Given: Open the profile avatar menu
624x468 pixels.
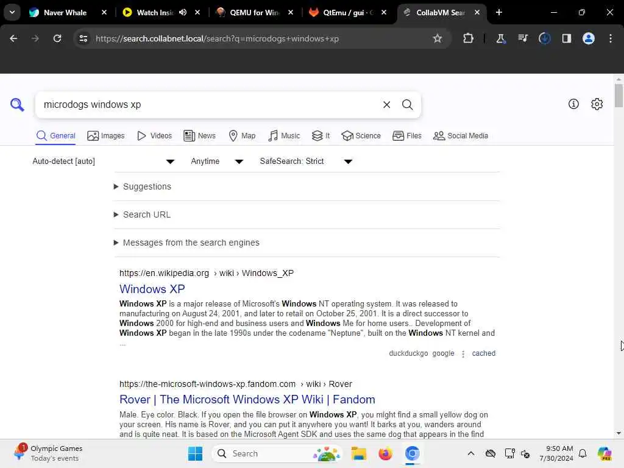Looking at the screenshot, I should tap(588, 38).
